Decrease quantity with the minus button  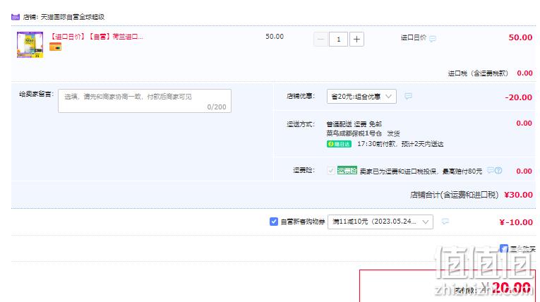click(x=320, y=40)
